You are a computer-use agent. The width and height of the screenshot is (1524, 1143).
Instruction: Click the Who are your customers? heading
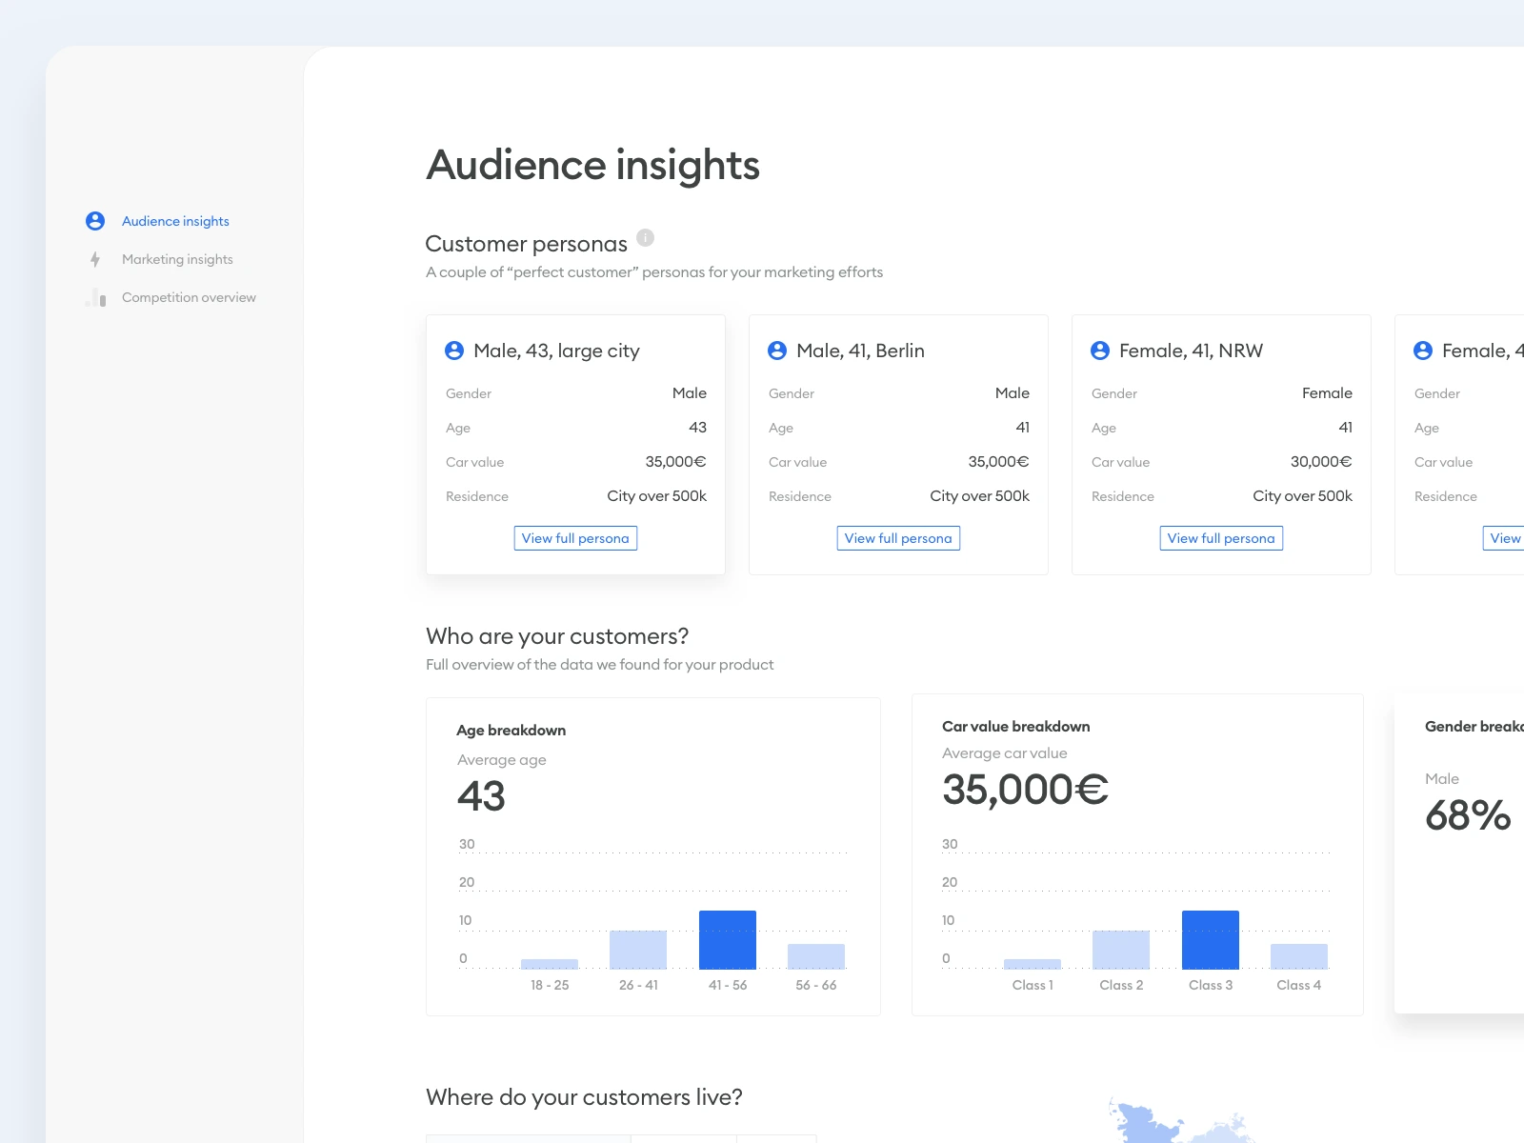tap(557, 636)
